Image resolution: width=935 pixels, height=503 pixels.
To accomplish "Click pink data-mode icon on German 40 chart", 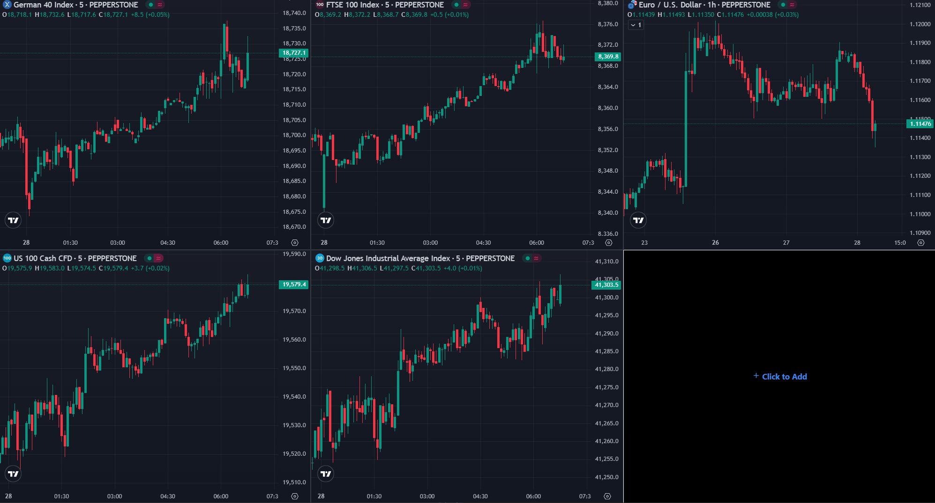I will click(x=160, y=5).
